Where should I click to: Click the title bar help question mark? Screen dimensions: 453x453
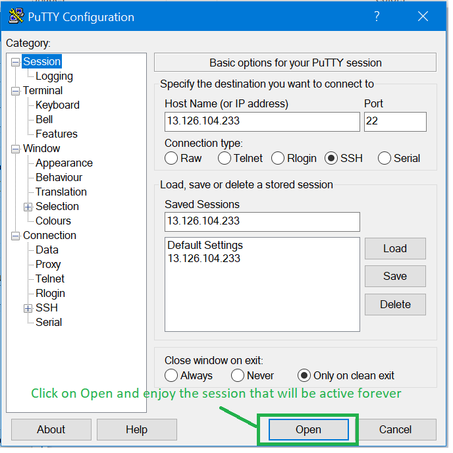tap(377, 17)
